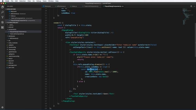Open the Explorer view in activity bar
Viewport: 196px width, 110px height.
point(2,7)
